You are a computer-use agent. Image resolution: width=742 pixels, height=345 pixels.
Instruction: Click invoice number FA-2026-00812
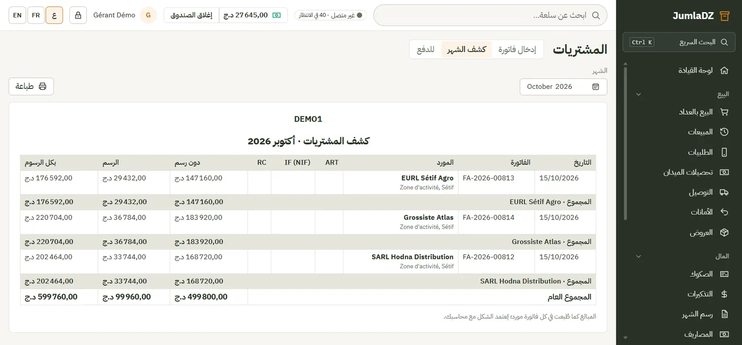point(489,257)
